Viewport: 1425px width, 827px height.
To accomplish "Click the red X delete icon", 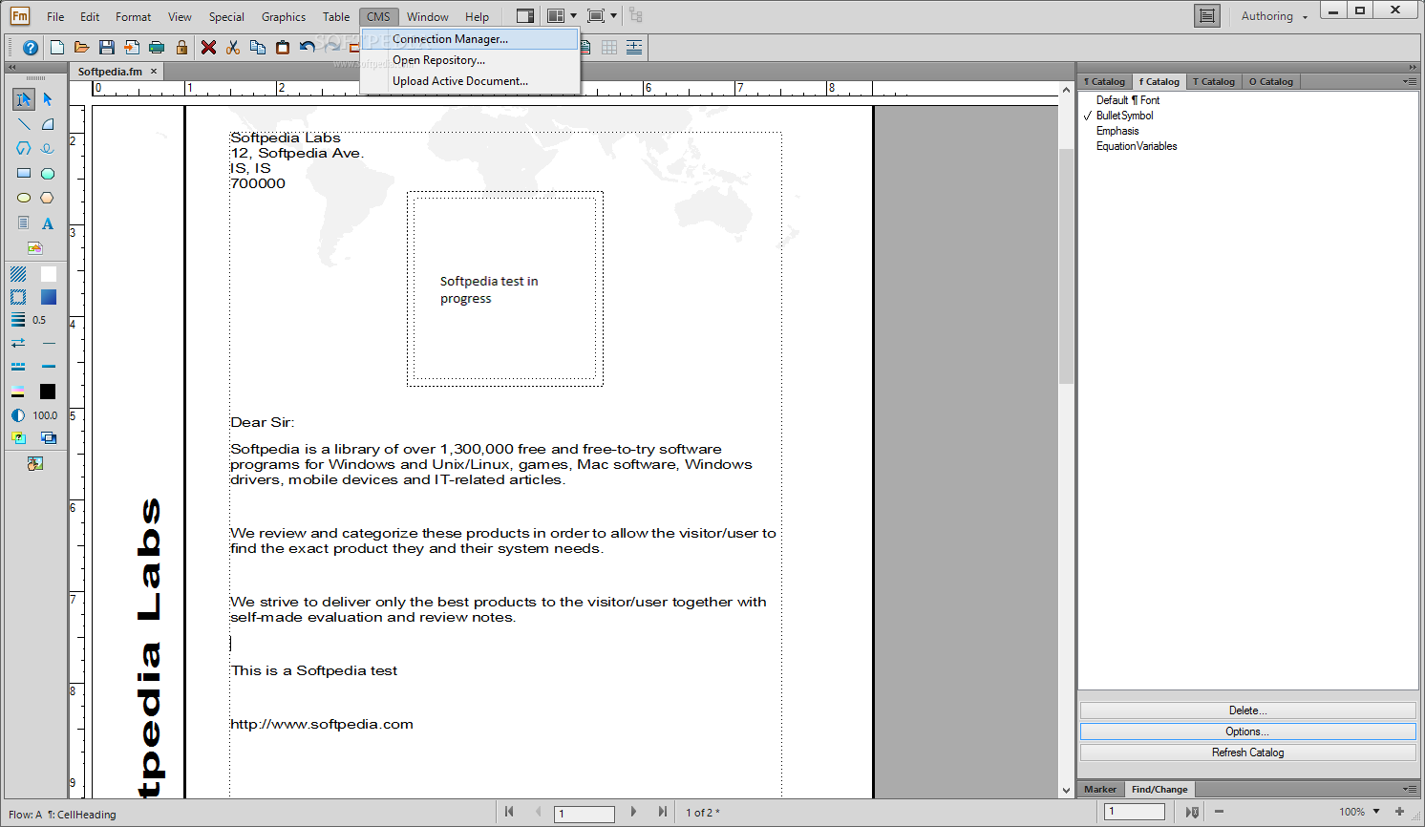I will 208,48.
